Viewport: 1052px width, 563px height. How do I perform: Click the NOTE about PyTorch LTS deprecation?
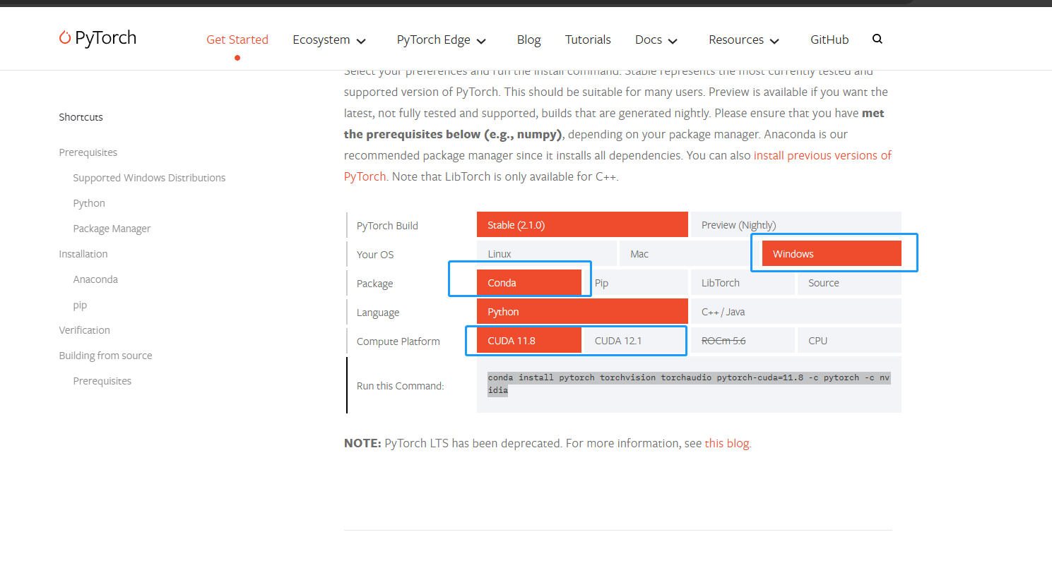[548, 443]
